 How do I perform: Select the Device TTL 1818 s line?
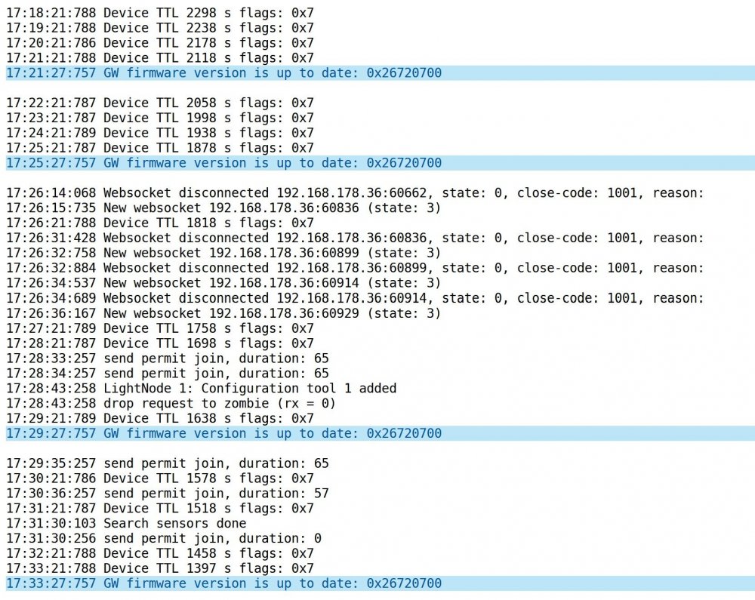pos(160,223)
